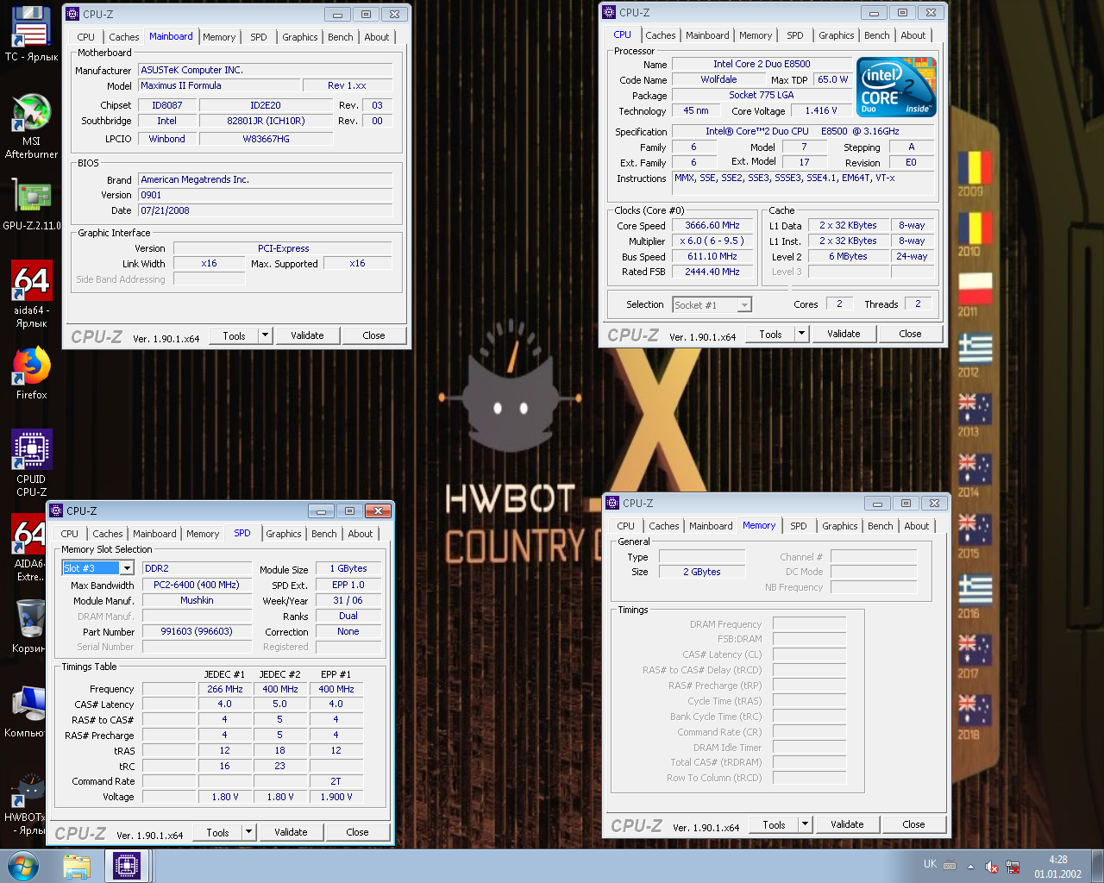Screen dimensions: 1104x883
Task: Switch to Caches tab in Mainboard window
Action: (x=123, y=37)
